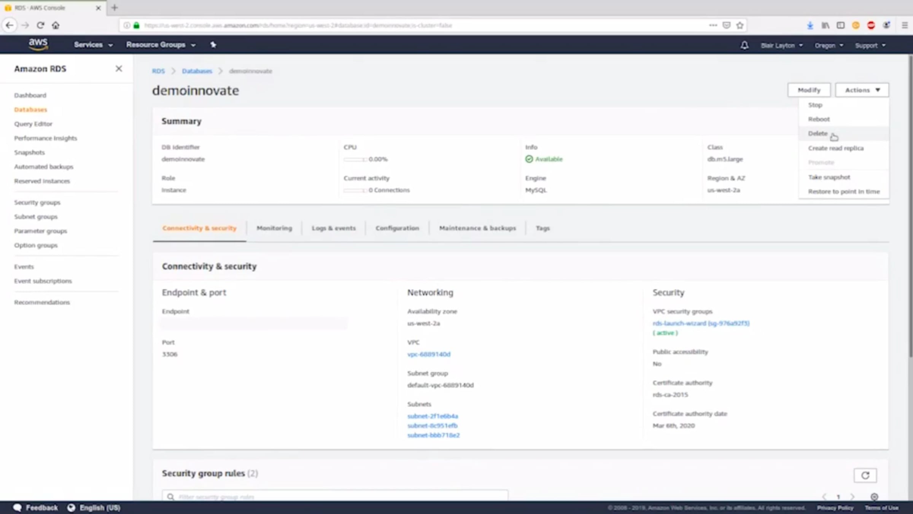The height and width of the screenshot is (514, 913).
Task: Open the AWS notifications bell
Action: (x=744, y=45)
